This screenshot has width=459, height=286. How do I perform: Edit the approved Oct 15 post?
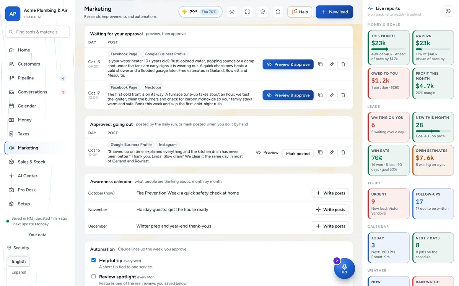(332, 153)
